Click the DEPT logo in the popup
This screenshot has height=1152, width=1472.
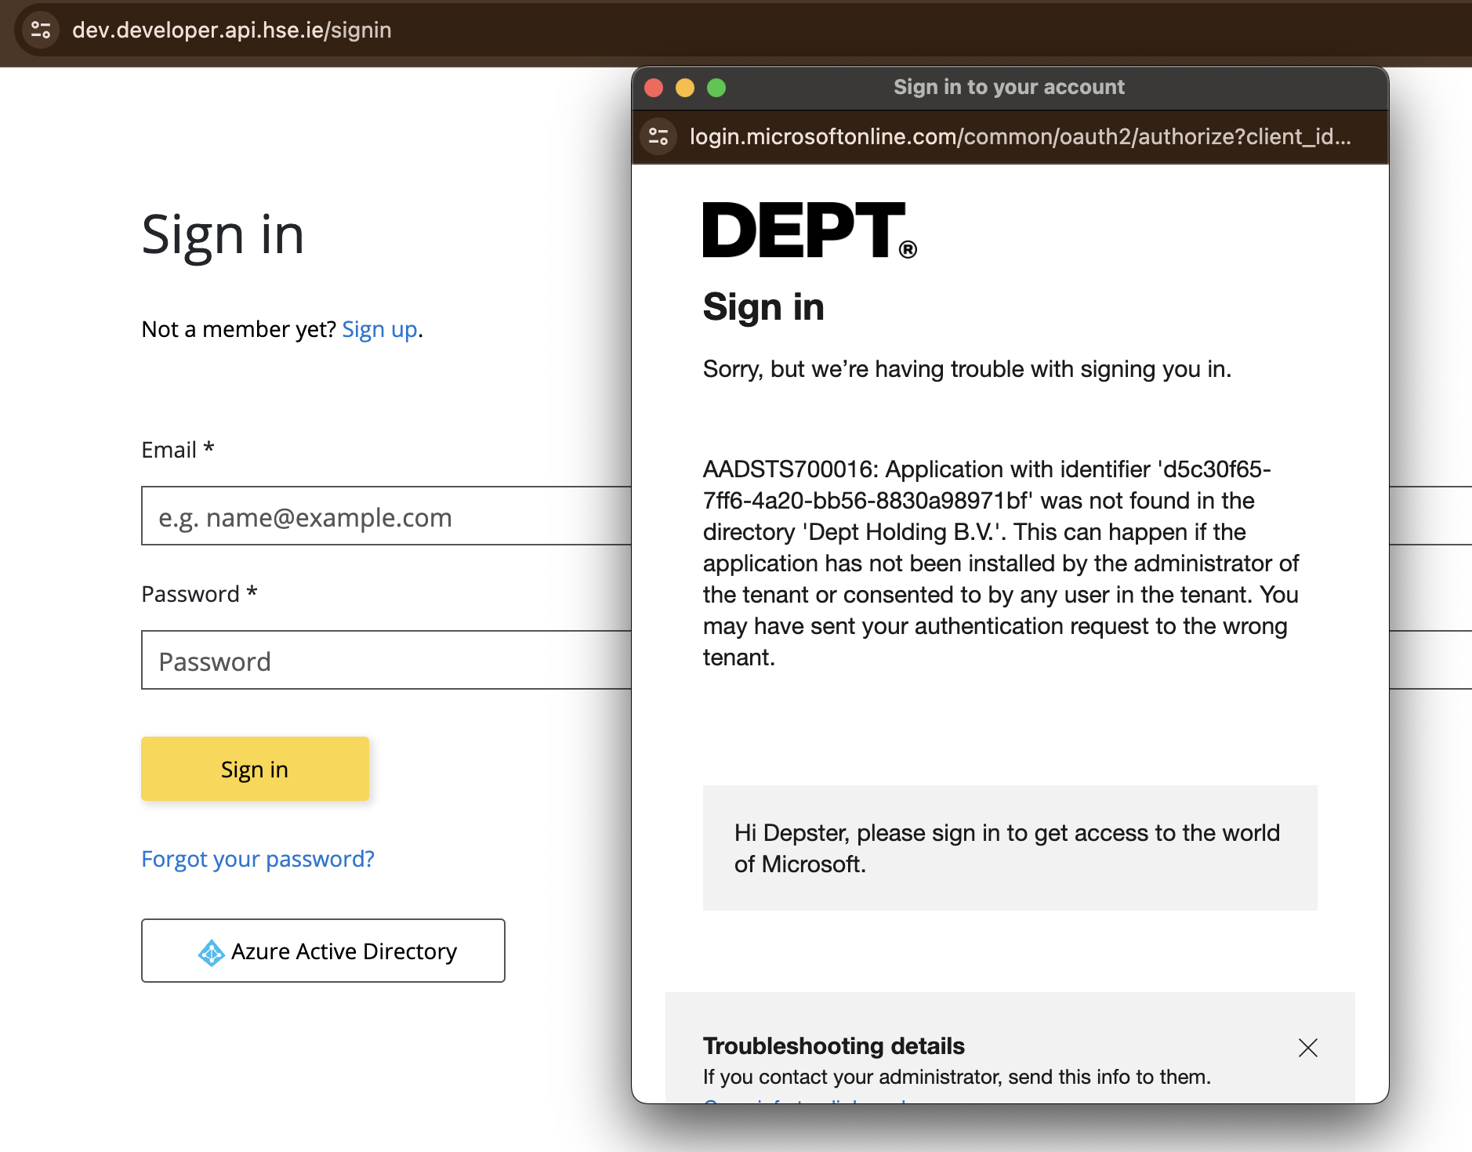810,230
